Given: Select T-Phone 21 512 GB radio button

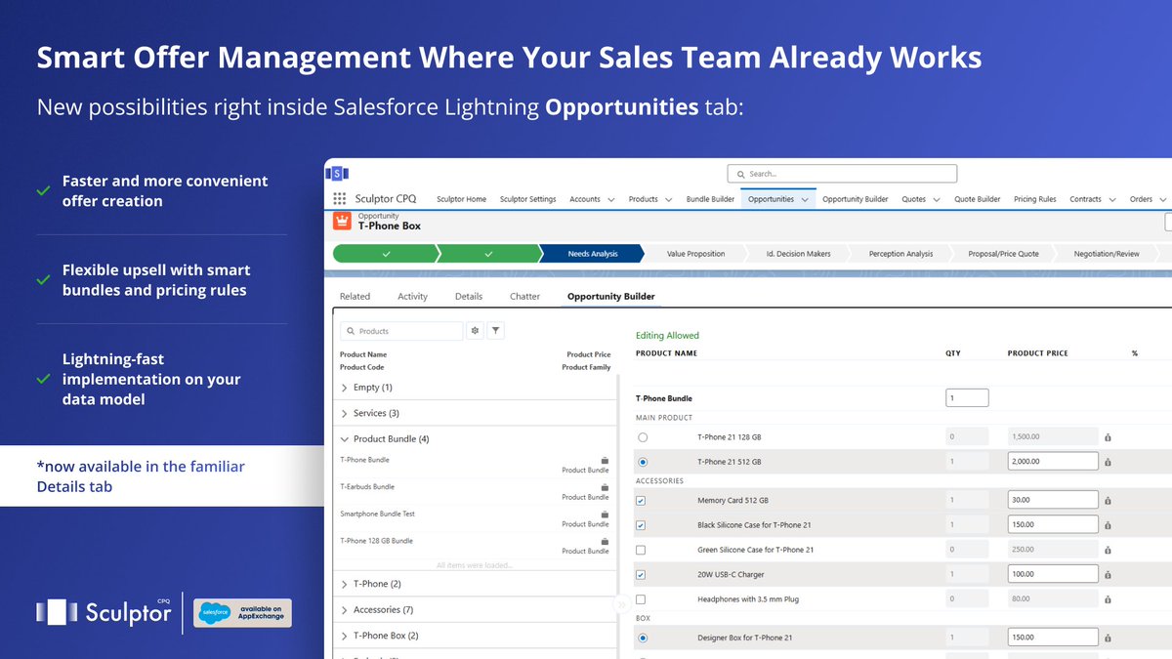Looking at the screenshot, I should tap(642, 462).
